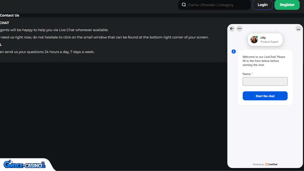Focus the Game Provider Category search box
This screenshot has width=304, height=171.
click(x=215, y=5)
